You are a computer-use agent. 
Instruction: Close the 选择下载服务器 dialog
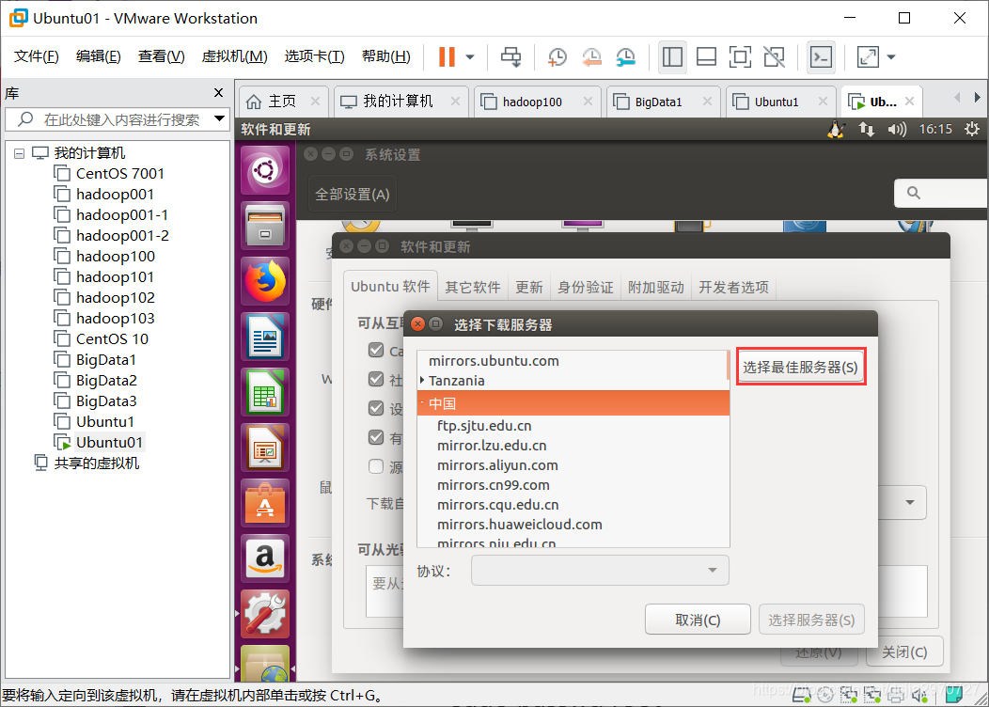click(417, 324)
